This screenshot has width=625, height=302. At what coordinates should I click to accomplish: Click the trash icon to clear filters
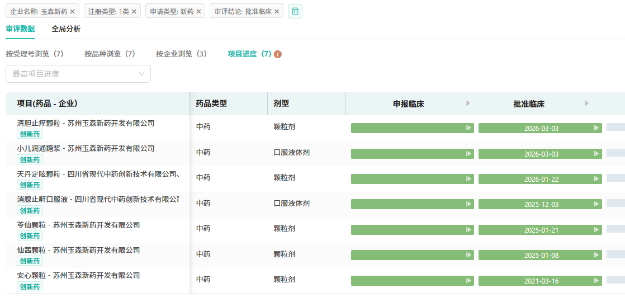pos(295,11)
